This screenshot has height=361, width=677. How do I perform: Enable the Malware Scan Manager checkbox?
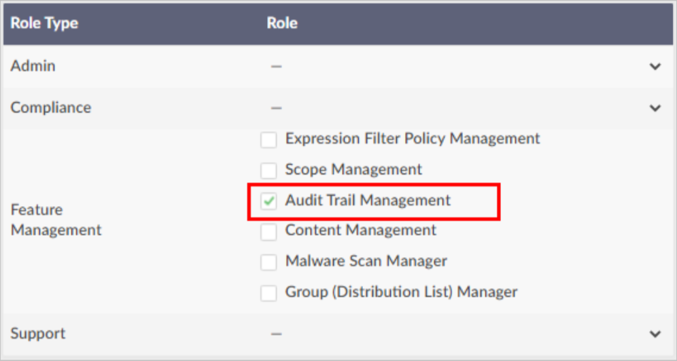coord(268,262)
